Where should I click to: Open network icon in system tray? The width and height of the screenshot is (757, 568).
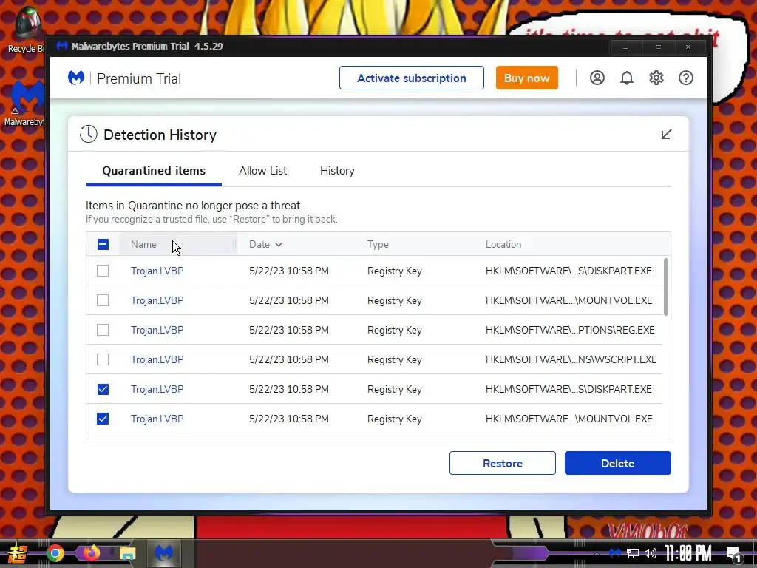(633, 553)
